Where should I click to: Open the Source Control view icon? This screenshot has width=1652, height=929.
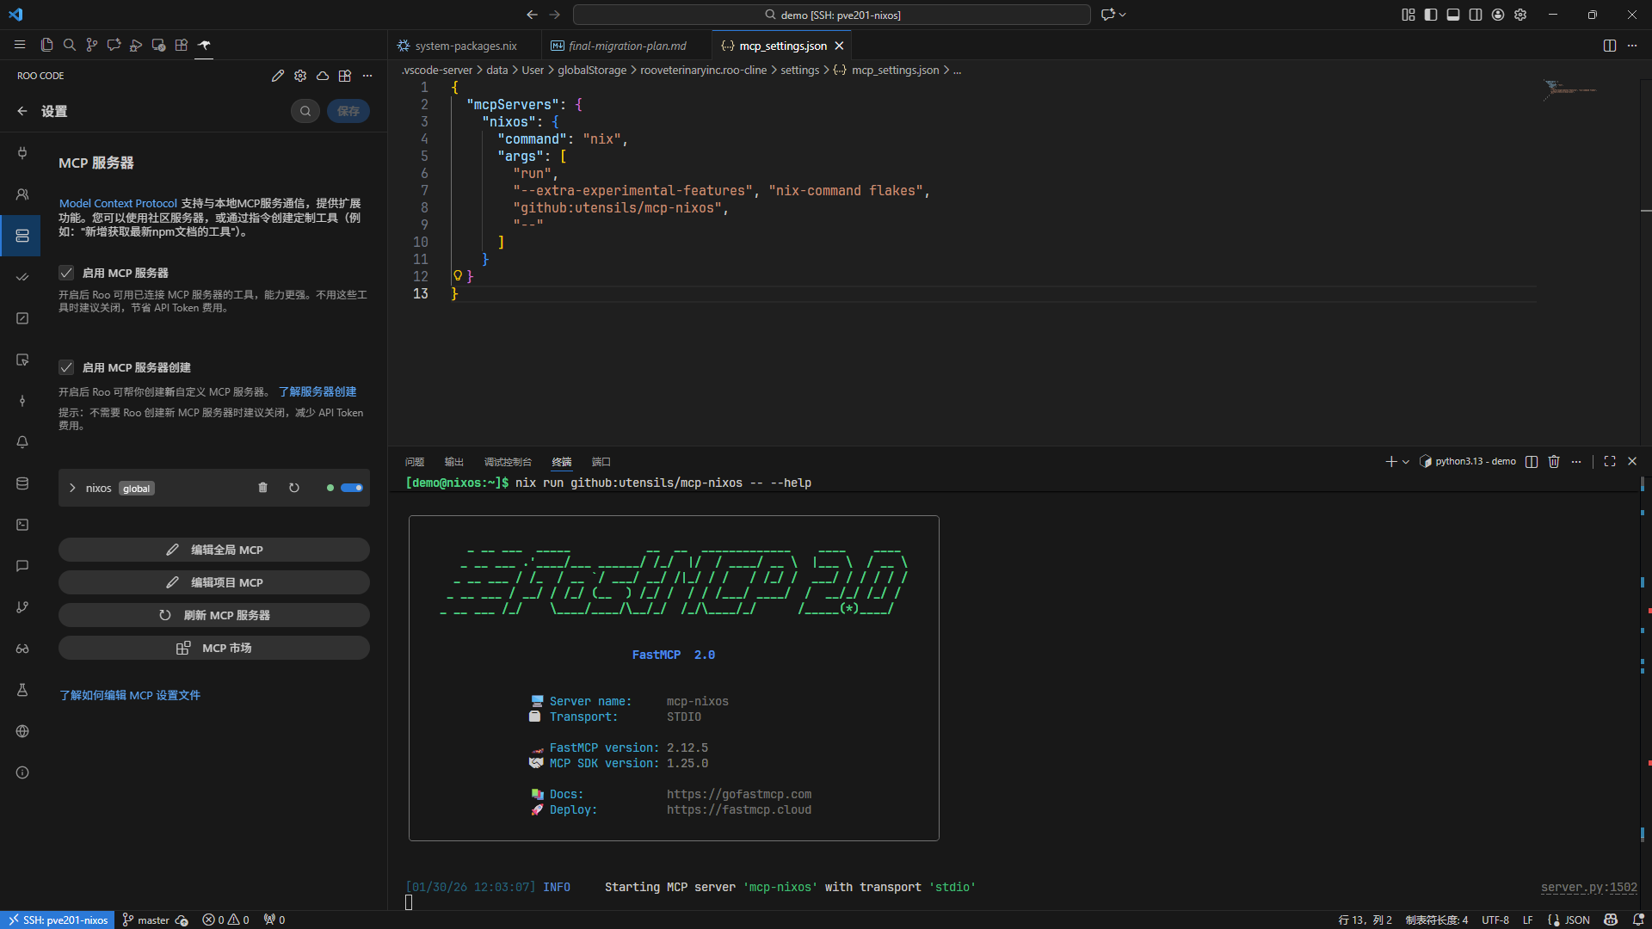[92, 45]
